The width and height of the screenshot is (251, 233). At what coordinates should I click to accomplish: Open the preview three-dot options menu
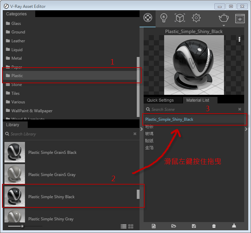[x=239, y=39]
